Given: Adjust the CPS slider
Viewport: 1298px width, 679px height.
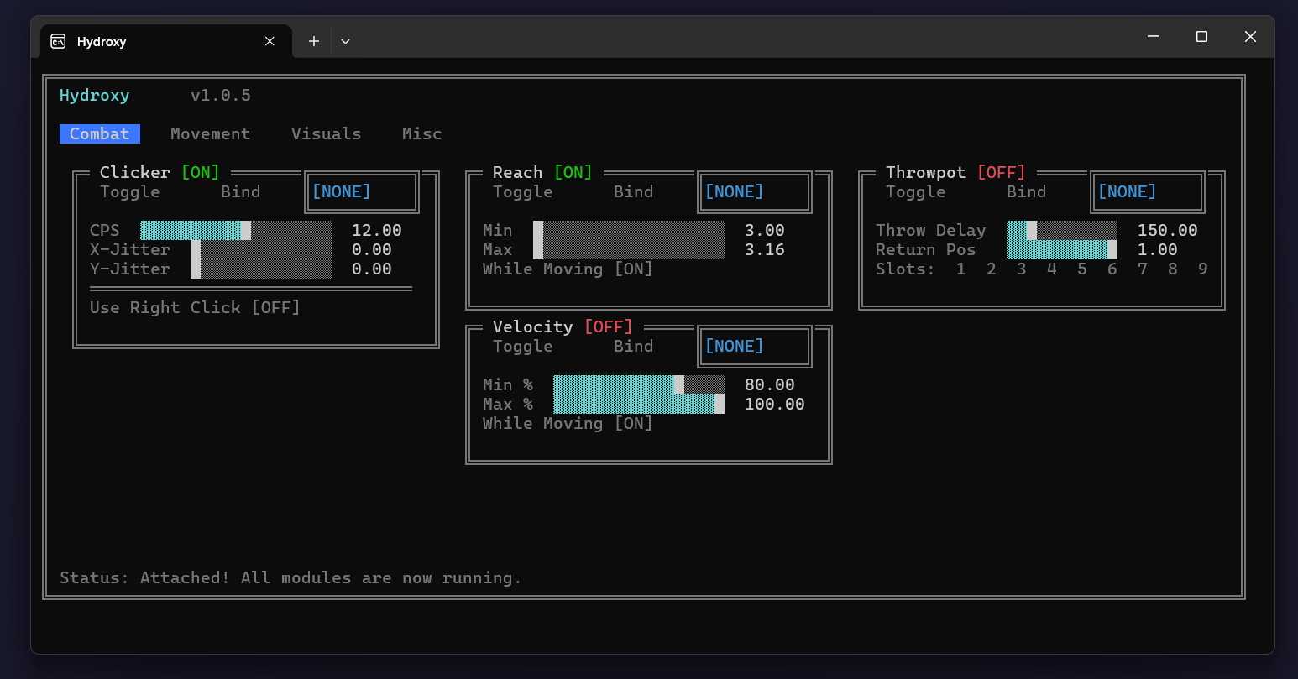Looking at the screenshot, I should point(236,231).
